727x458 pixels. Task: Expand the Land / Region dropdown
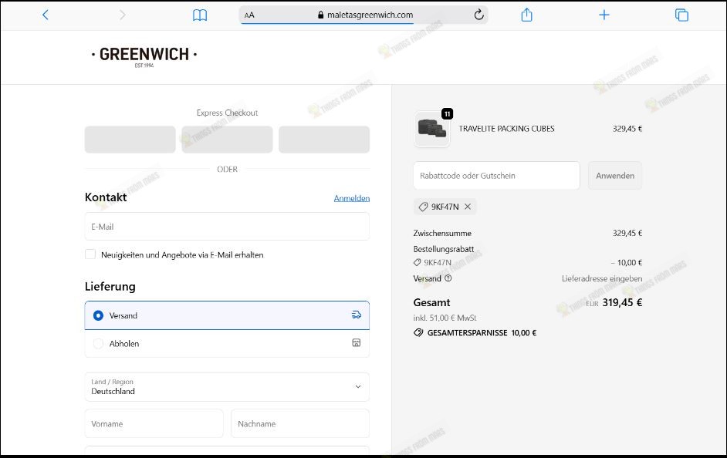pyautogui.click(x=227, y=387)
